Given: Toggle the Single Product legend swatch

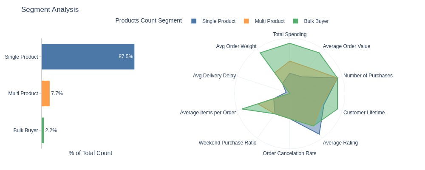Looking at the screenshot, I should (x=194, y=21).
